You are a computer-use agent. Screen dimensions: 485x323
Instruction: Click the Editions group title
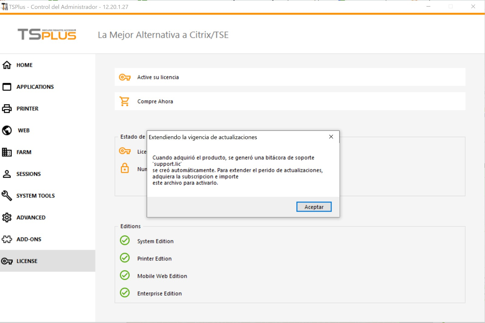(x=130, y=226)
